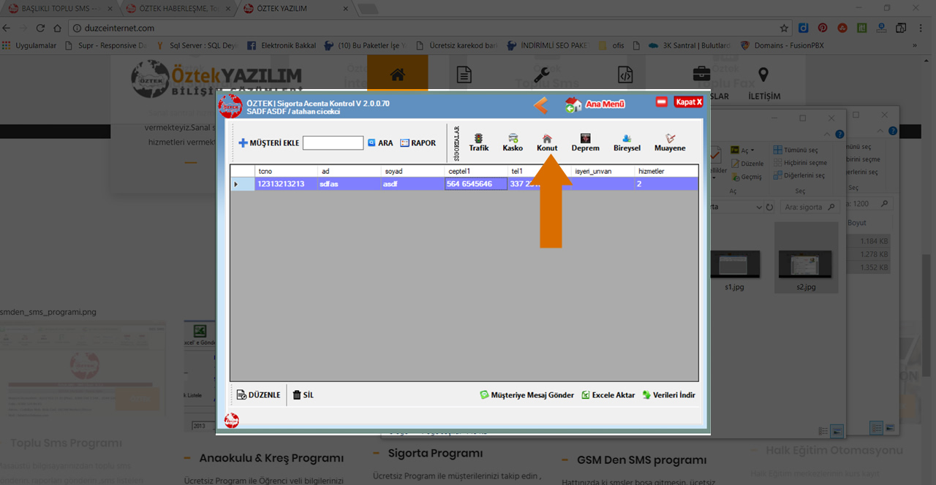This screenshot has width=936, height=485.
Task: Click the wrench icon in the website navigation
Action: tap(542, 75)
